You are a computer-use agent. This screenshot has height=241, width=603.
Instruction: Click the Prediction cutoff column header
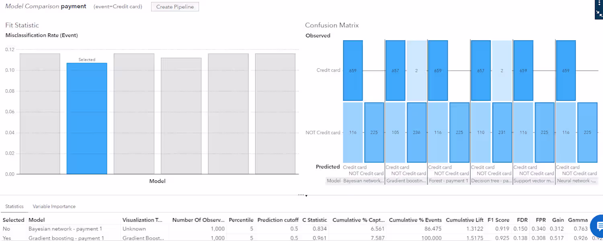[278, 220]
